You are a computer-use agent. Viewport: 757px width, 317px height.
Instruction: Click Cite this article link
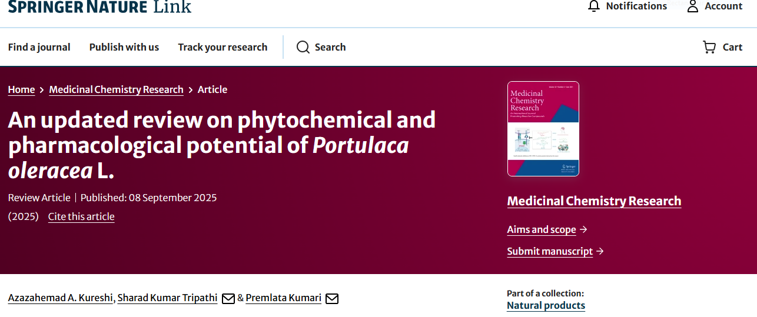click(x=81, y=216)
